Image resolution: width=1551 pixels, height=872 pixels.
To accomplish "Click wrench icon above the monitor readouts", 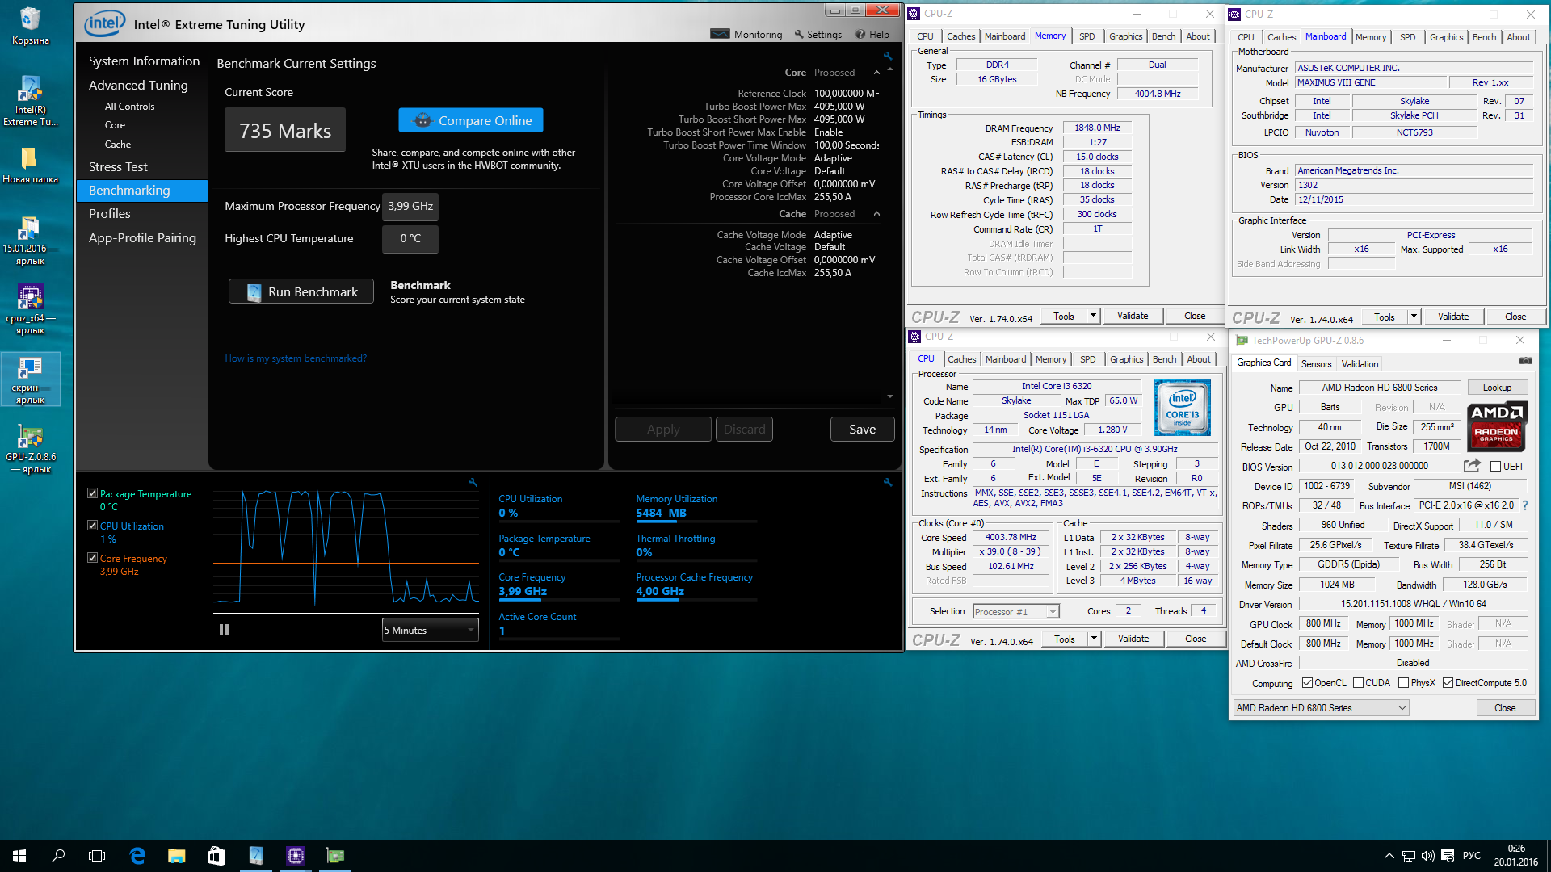I will click(x=887, y=482).
